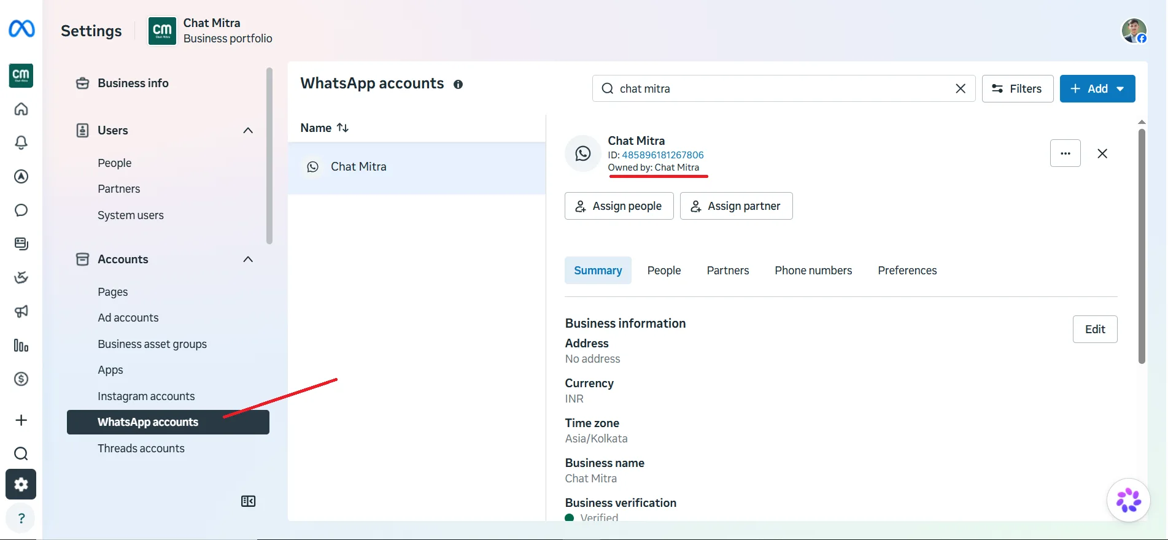1168x540 pixels.
Task: Open System users
Action: coord(131,215)
